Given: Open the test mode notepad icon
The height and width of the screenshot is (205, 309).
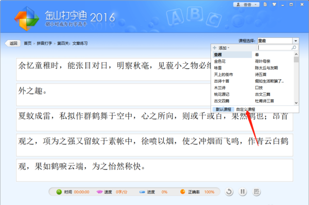Looking at the screenshot, I should coord(256,192).
